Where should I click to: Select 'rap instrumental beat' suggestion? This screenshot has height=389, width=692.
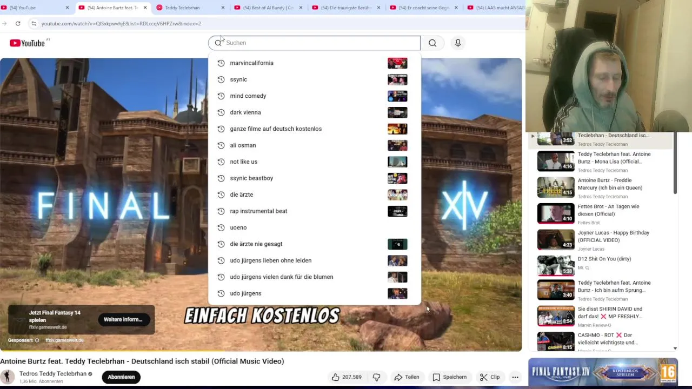[x=314, y=211]
